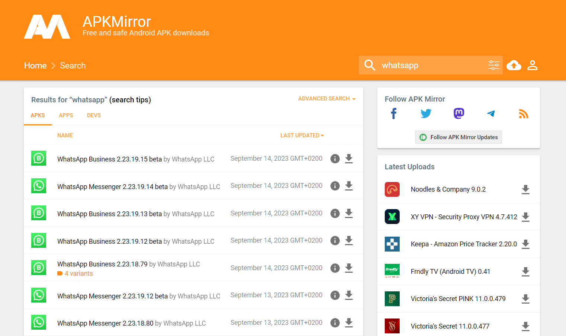Open the user account icon
Image resolution: width=566 pixels, height=336 pixels.
point(533,65)
